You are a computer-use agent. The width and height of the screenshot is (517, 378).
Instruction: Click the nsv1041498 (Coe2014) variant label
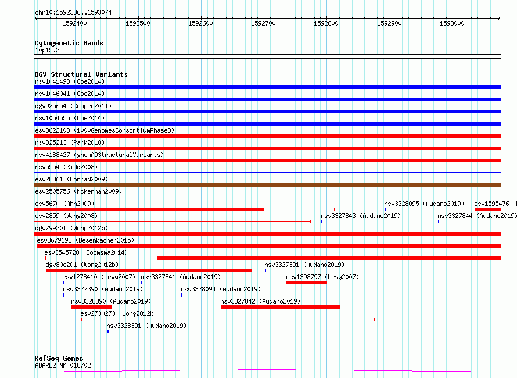pyautogui.click(x=70, y=81)
